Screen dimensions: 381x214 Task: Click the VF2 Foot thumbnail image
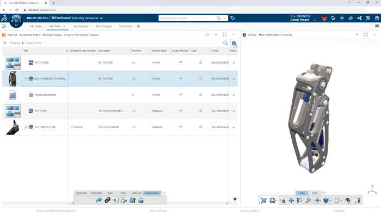(13, 127)
